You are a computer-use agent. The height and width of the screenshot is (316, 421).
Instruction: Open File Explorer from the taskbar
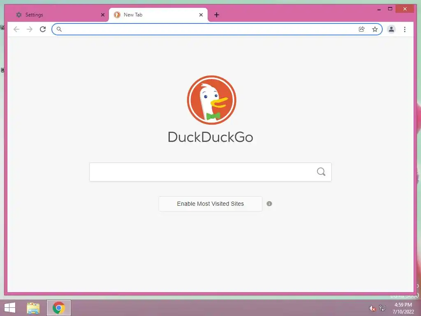click(x=33, y=308)
